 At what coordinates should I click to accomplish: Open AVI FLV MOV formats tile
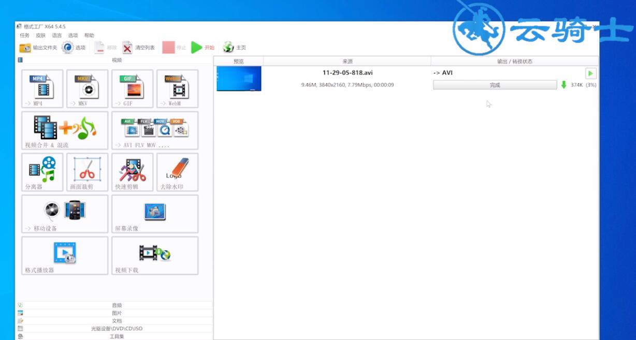(x=155, y=130)
